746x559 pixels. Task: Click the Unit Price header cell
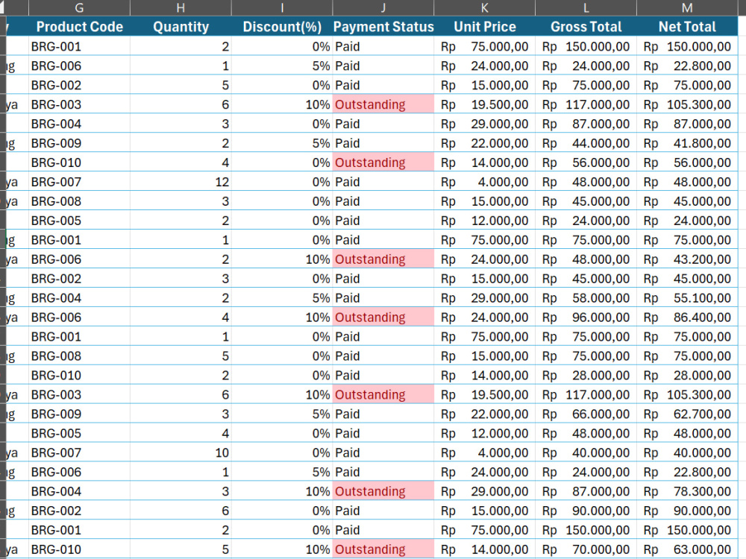[x=485, y=27]
